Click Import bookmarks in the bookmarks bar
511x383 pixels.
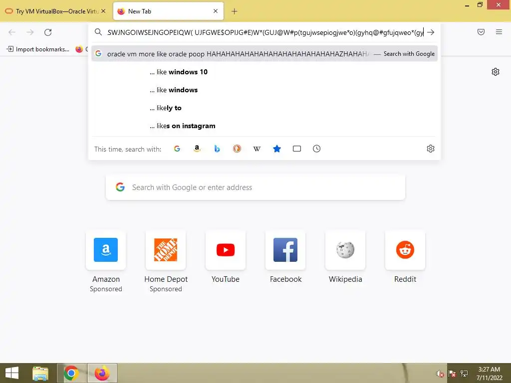(38, 49)
